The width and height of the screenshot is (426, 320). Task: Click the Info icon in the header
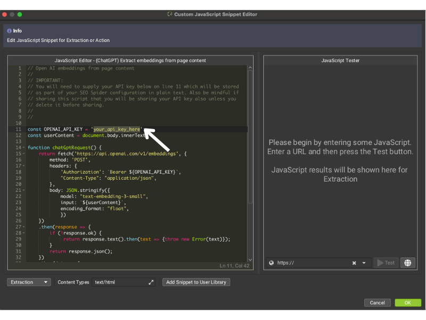pyautogui.click(x=10, y=31)
